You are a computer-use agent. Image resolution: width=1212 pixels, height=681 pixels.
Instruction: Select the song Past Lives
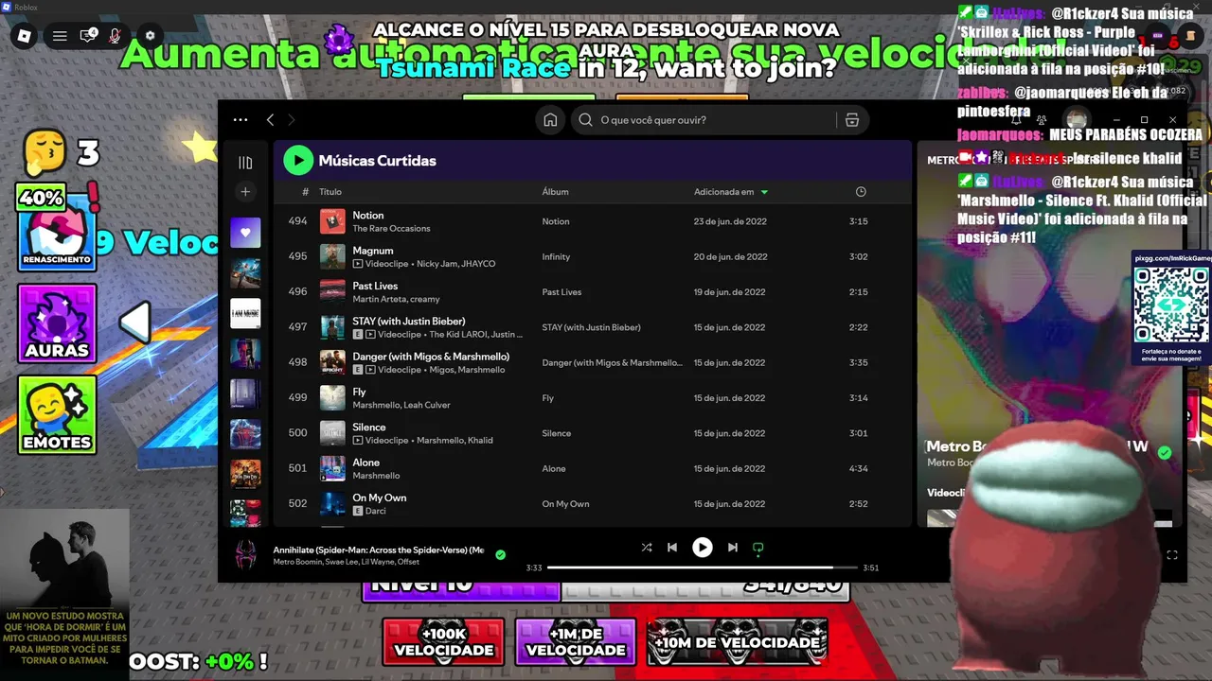pyautogui.click(x=592, y=291)
